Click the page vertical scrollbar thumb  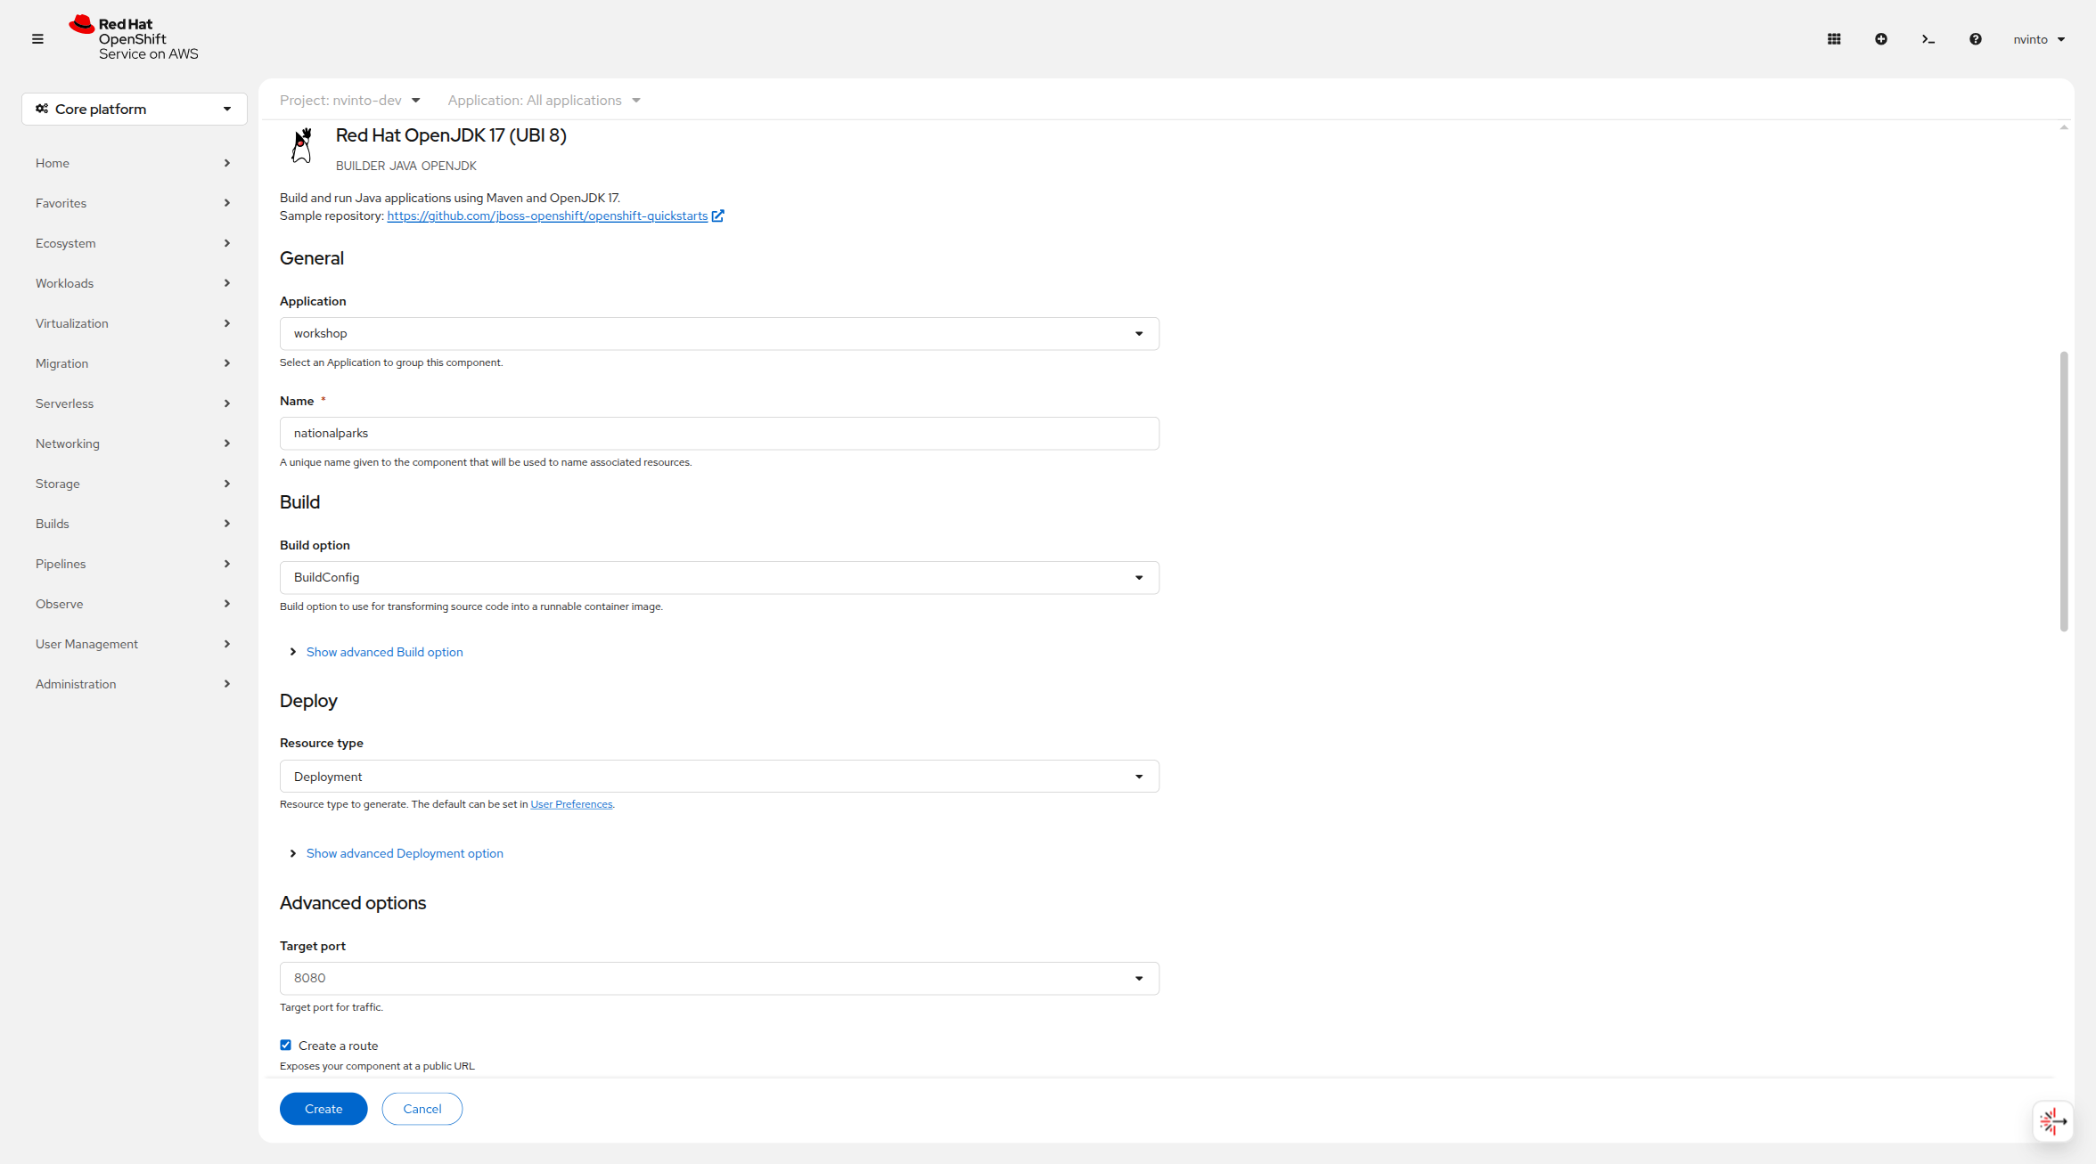coord(2064,492)
